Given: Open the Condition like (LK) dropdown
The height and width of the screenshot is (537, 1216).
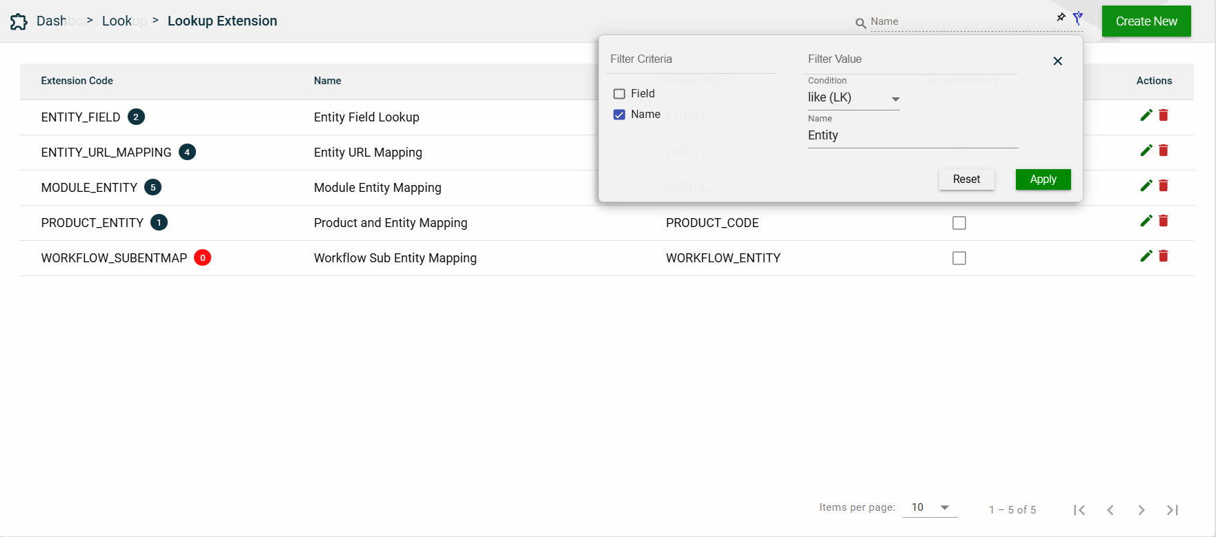Looking at the screenshot, I should click(x=853, y=98).
